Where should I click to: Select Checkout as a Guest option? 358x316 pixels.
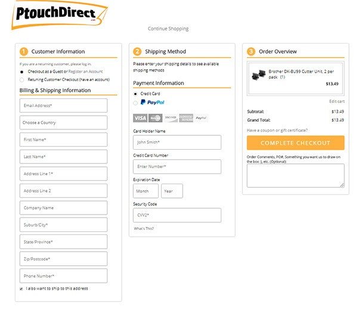(22, 72)
